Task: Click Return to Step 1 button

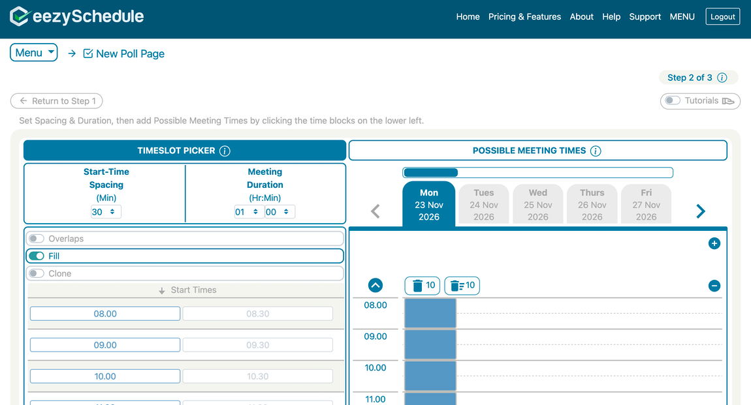Action: coord(57,101)
